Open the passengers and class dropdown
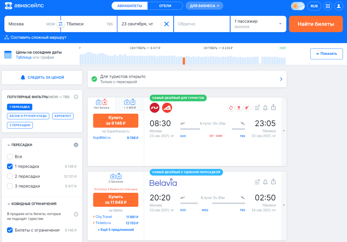Viewport: 347px width, 242px height. [258, 24]
